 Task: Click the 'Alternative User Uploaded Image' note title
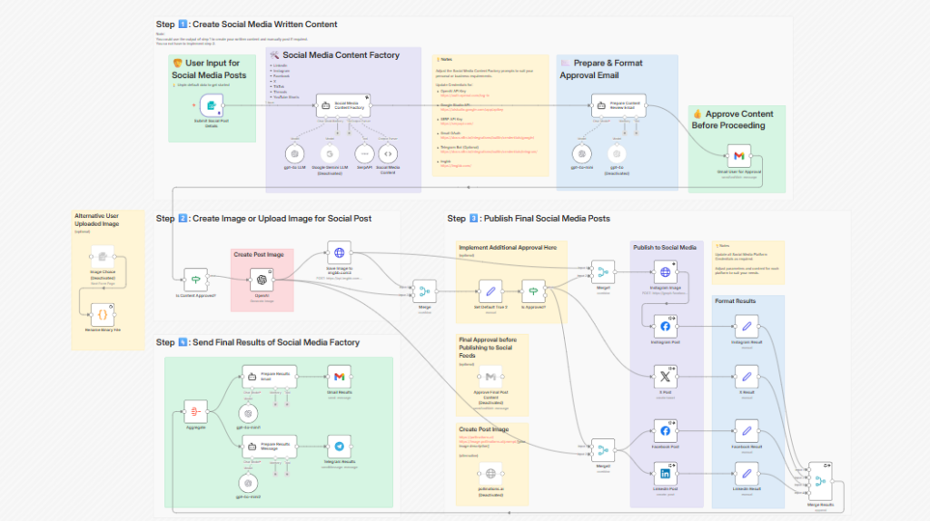[96, 220]
